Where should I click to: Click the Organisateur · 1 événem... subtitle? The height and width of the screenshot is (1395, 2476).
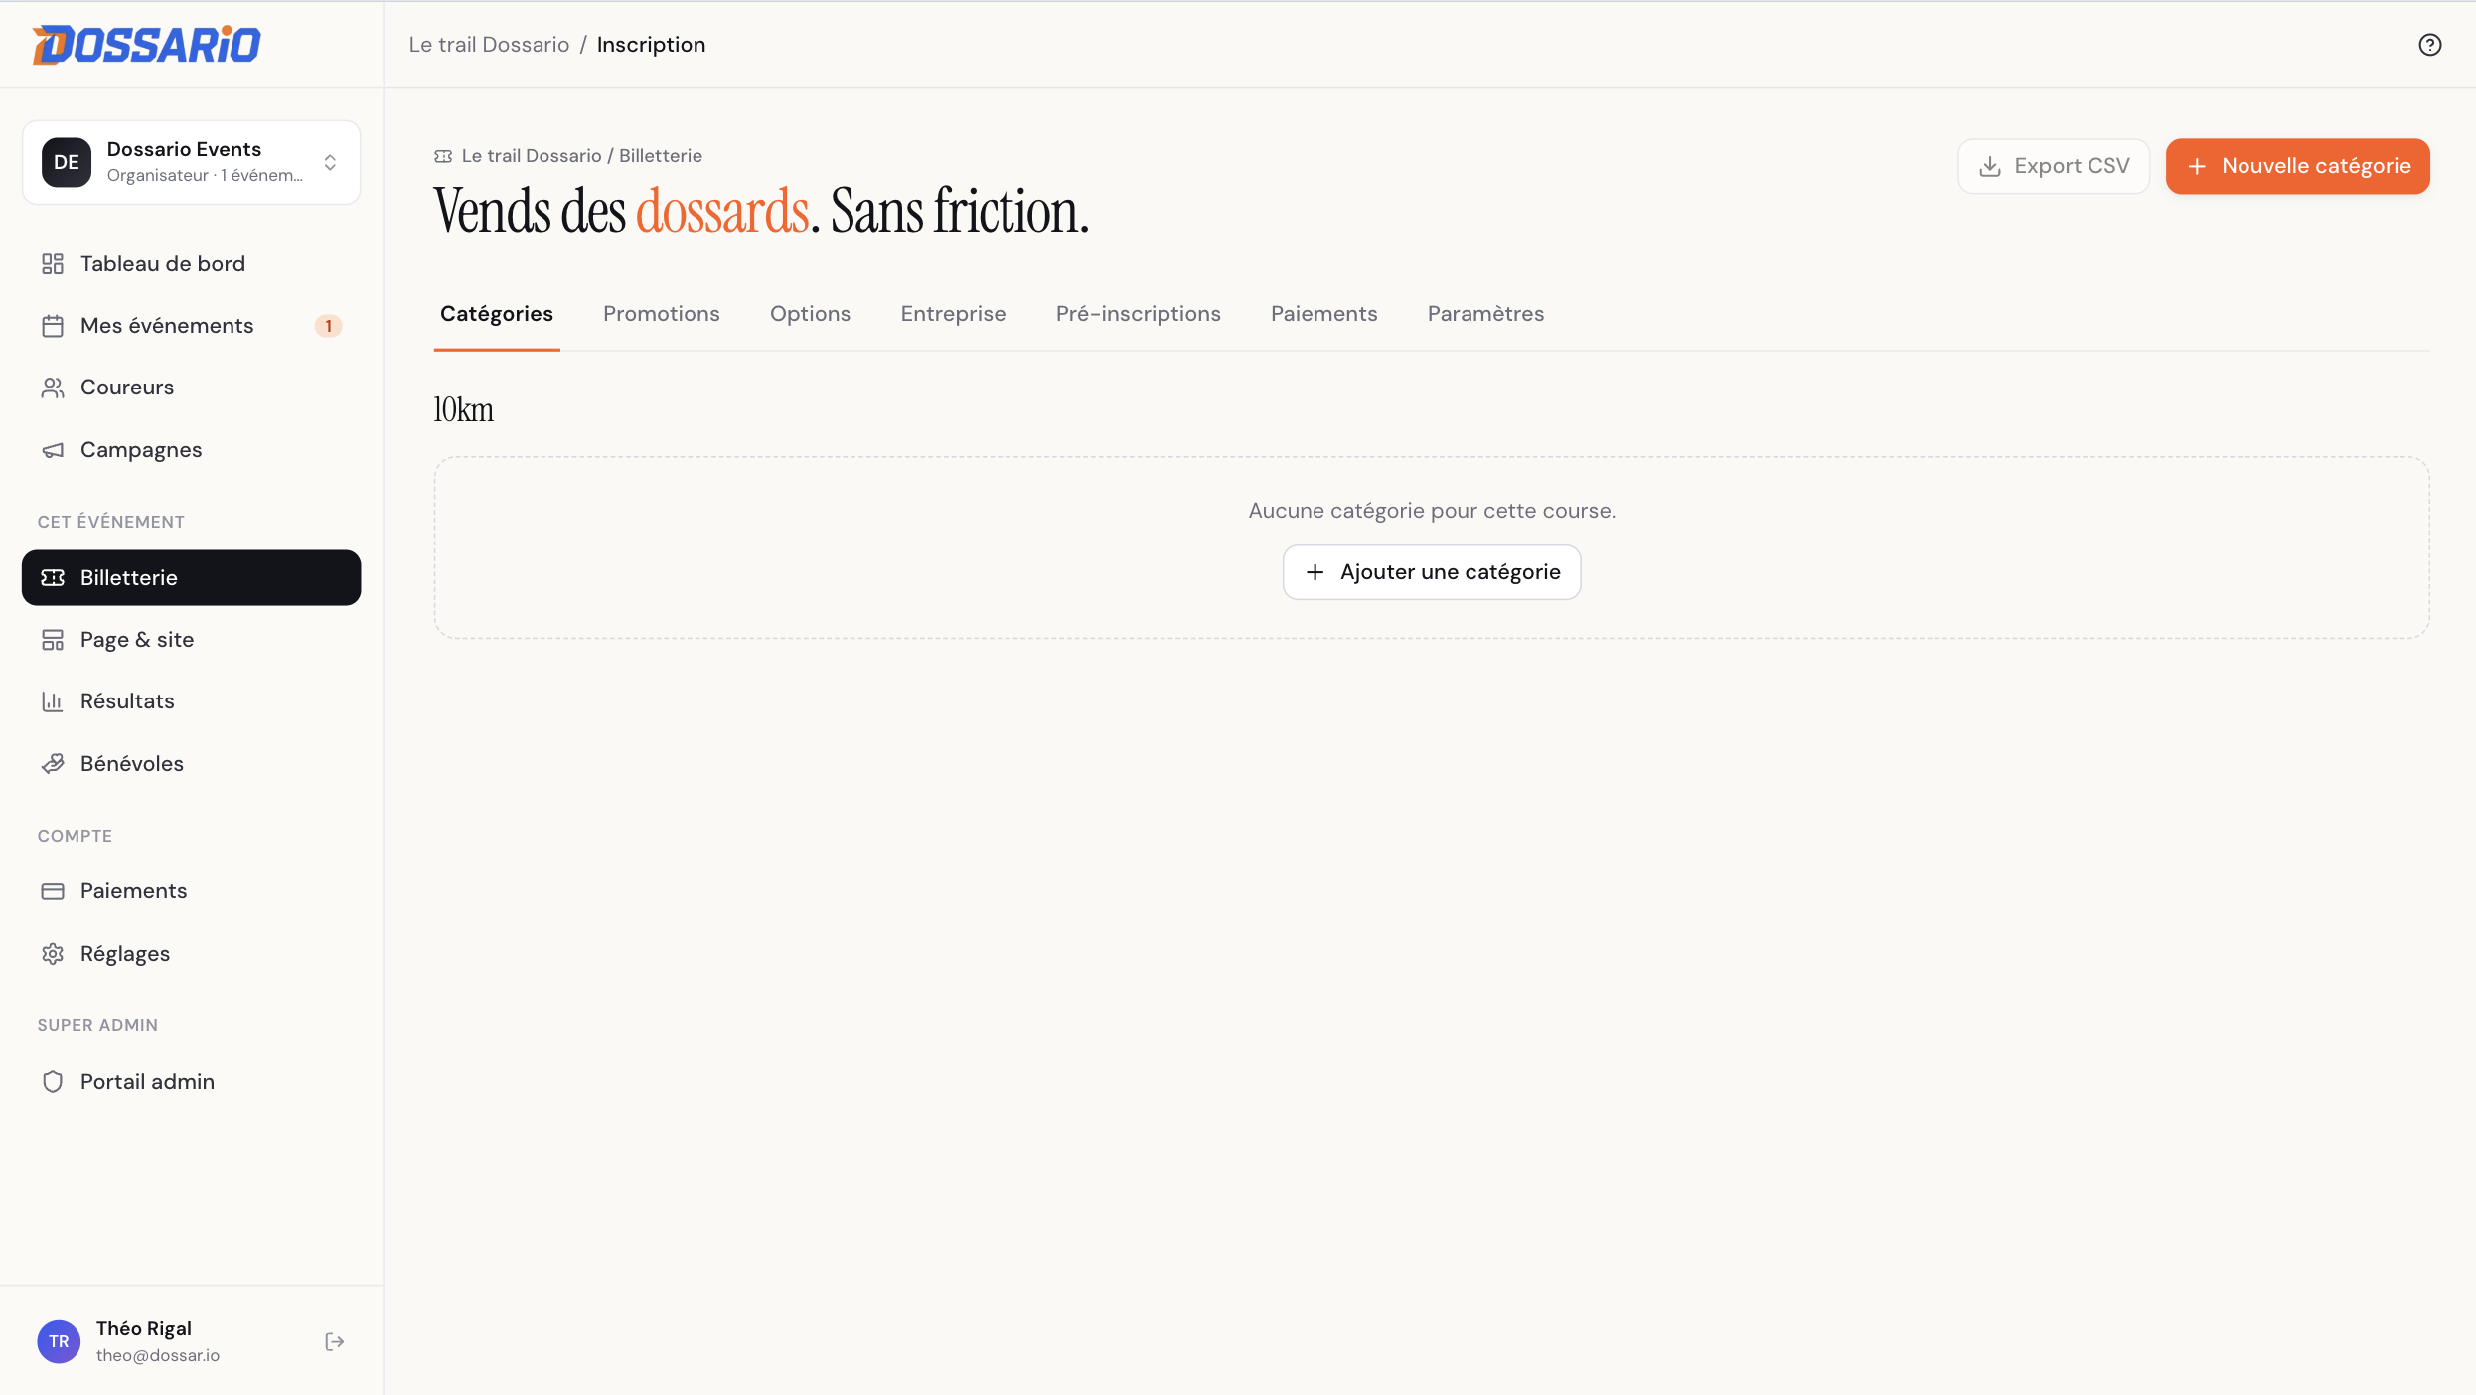pyautogui.click(x=205, y=176)
